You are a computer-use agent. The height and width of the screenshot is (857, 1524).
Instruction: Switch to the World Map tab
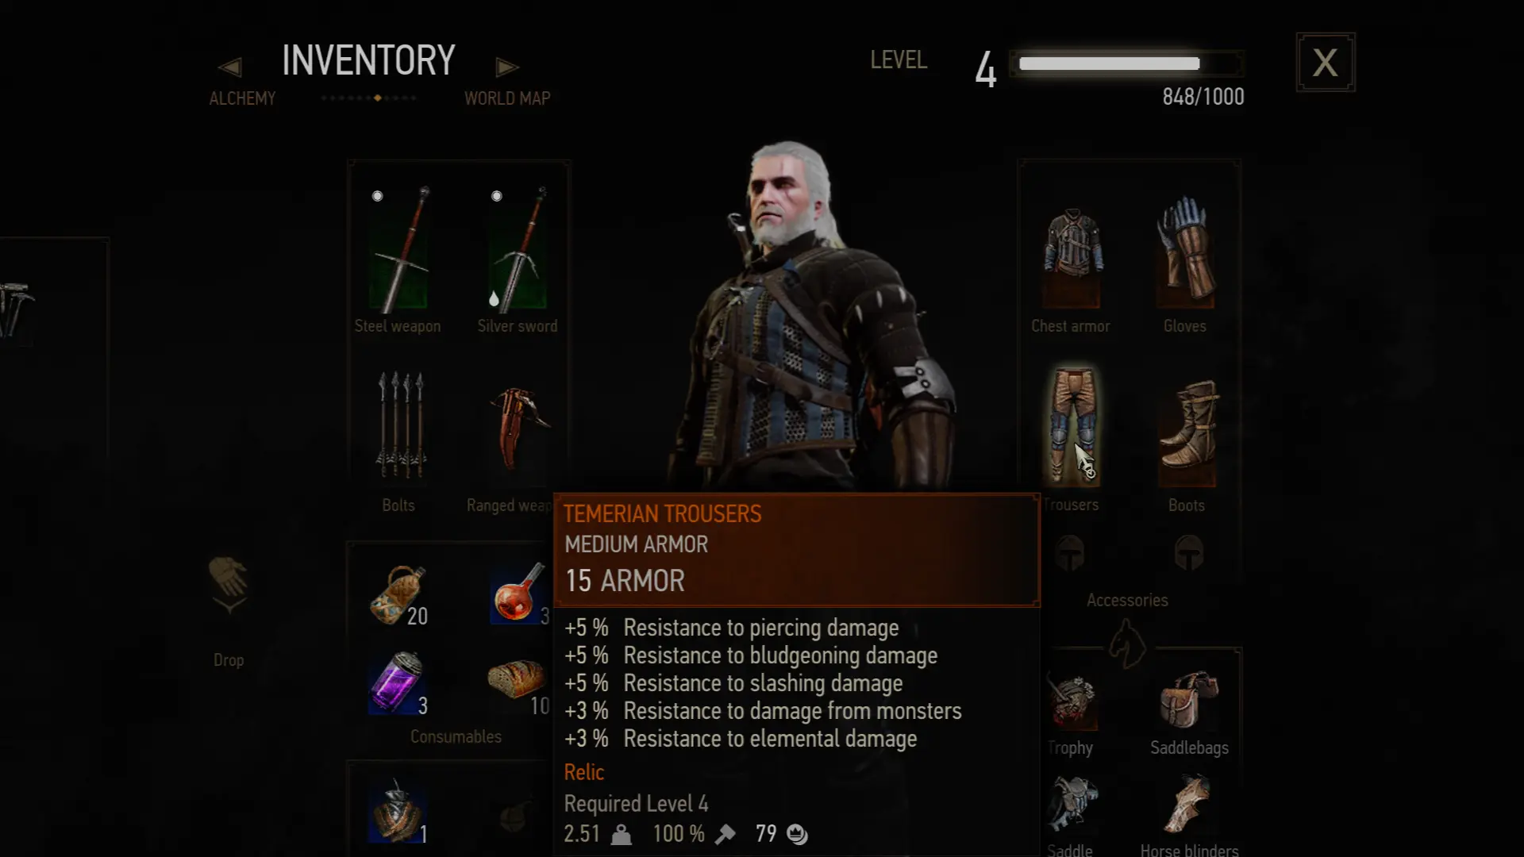507,98
